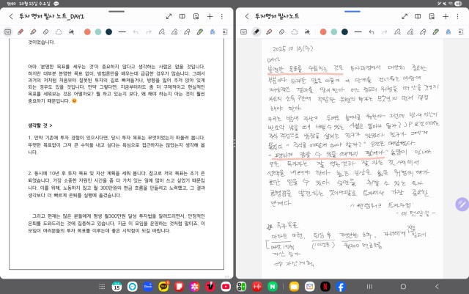469x294 pixels.
Task: Select the eraser tool in left note
Action: tap(45, 32)
